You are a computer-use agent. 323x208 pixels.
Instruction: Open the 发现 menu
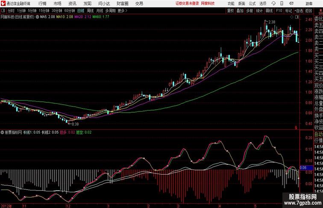[x=87, y=3]
